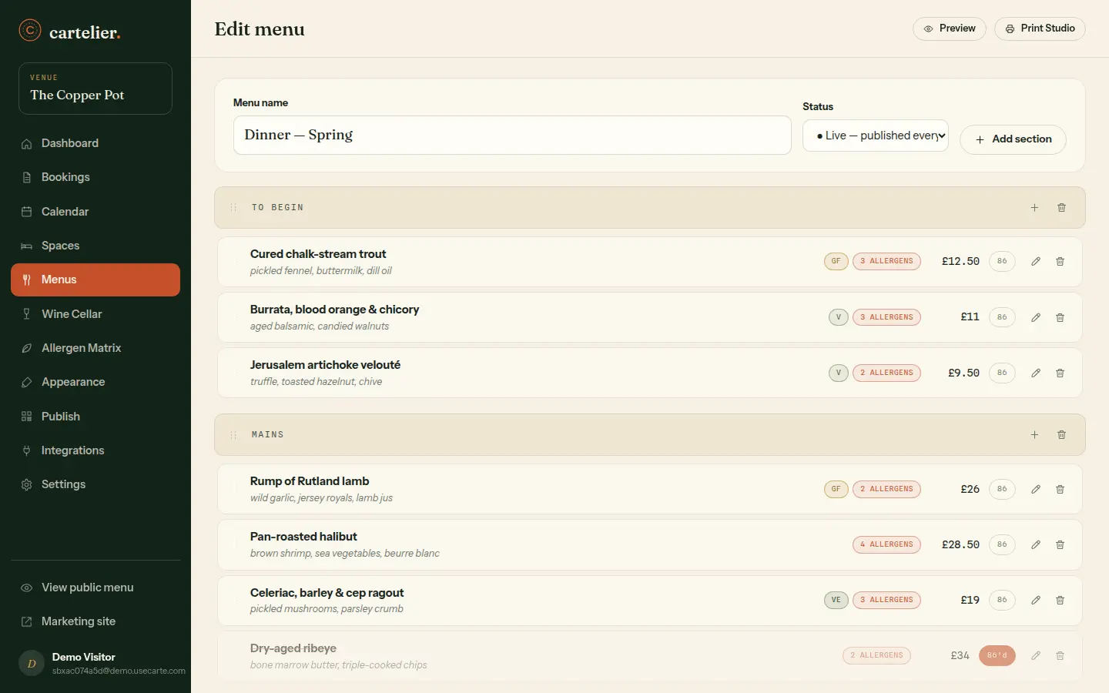Image resolution: width=1109 pixels, height=693 pixels.
Task: Delete Burrata, blood orange & chicory item
Action: [x=1060, y=317]
